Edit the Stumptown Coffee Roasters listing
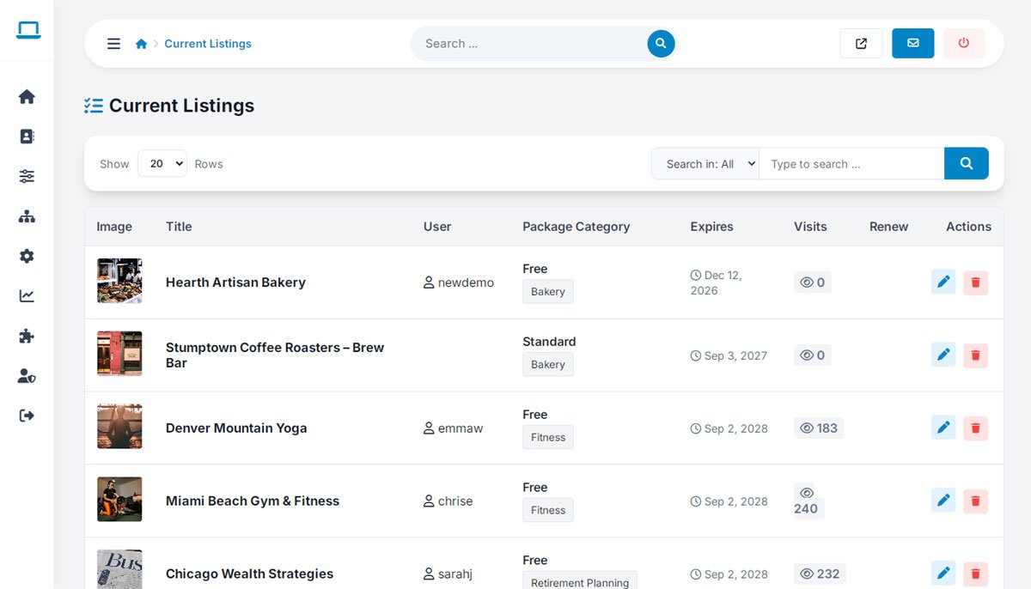Image resolution: width=1031 pixels, height=589 pixels. tap(943, 355)
